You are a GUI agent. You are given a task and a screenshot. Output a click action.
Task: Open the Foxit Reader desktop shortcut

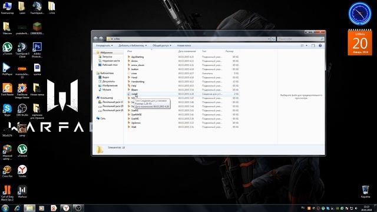7,90
